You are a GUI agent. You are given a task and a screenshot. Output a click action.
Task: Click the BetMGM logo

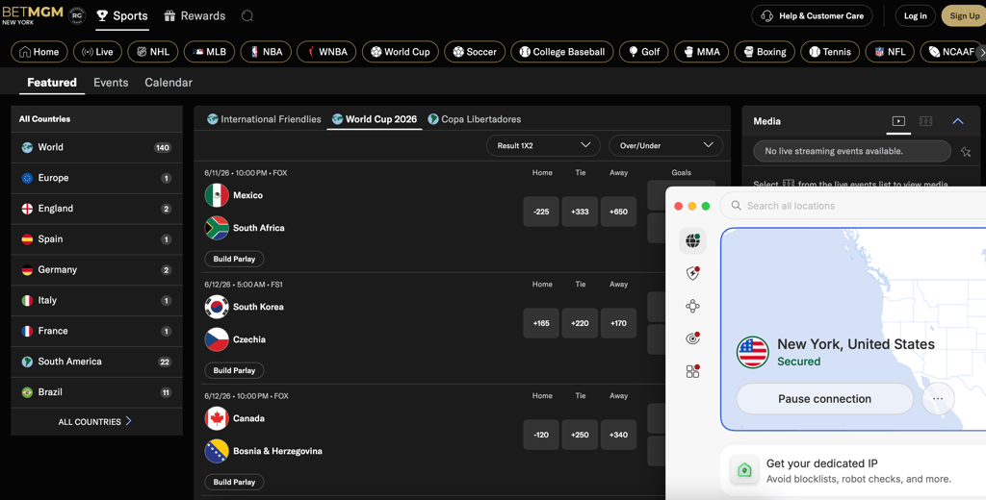pos(32,15)
